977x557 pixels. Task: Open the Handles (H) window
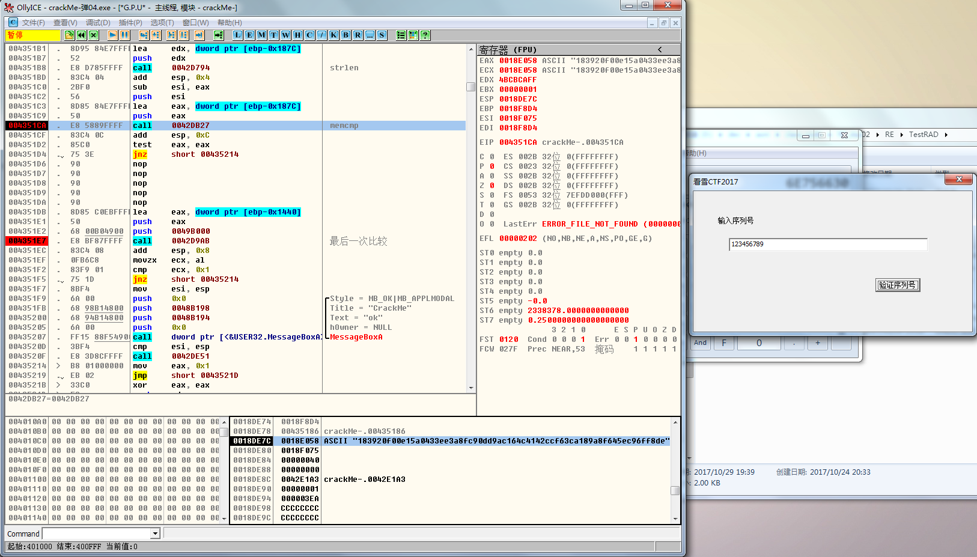point(297,35)
